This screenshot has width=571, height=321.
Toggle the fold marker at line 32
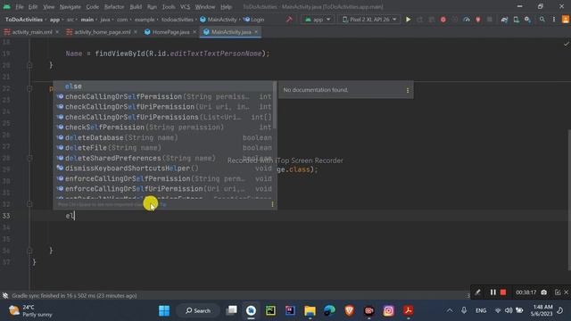[x=29, y=204]
